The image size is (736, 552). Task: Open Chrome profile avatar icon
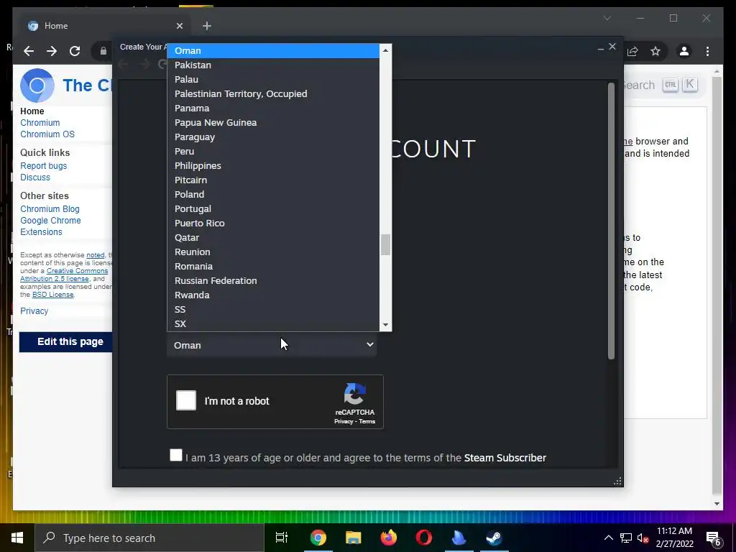coord(684,51)
